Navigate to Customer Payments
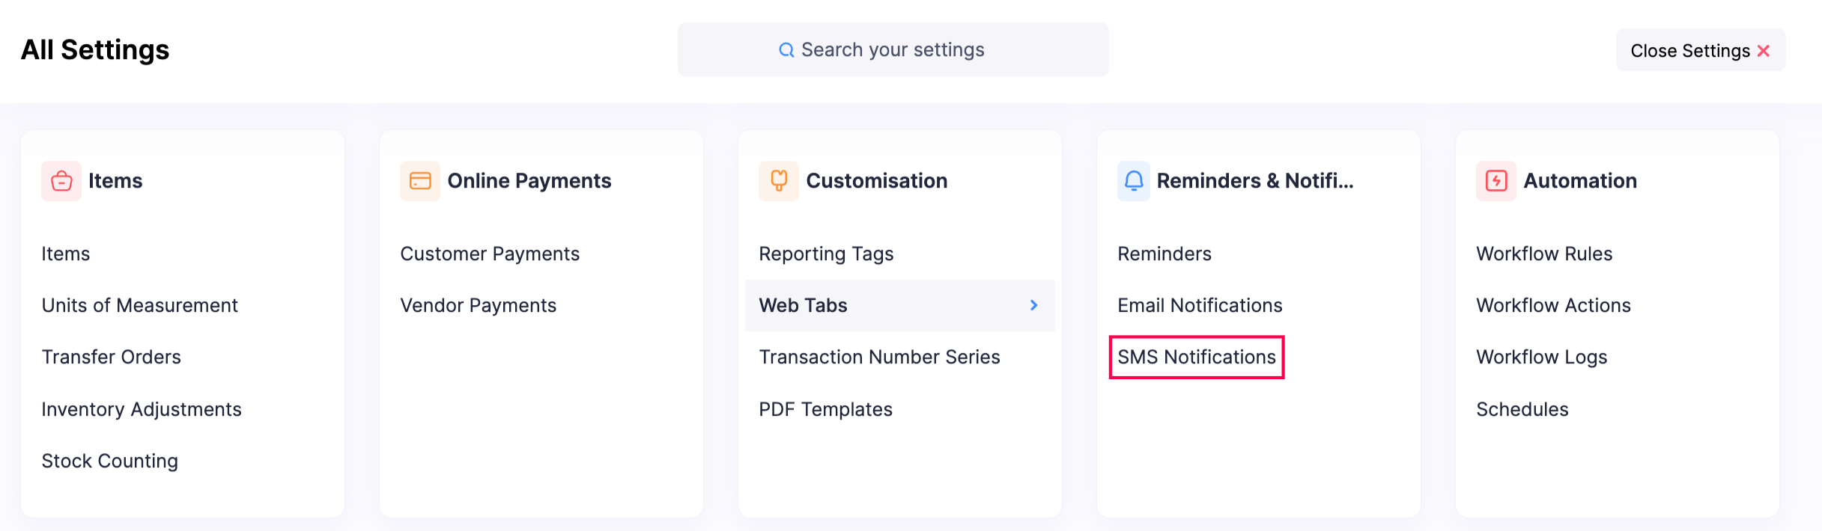 (490, 254)
